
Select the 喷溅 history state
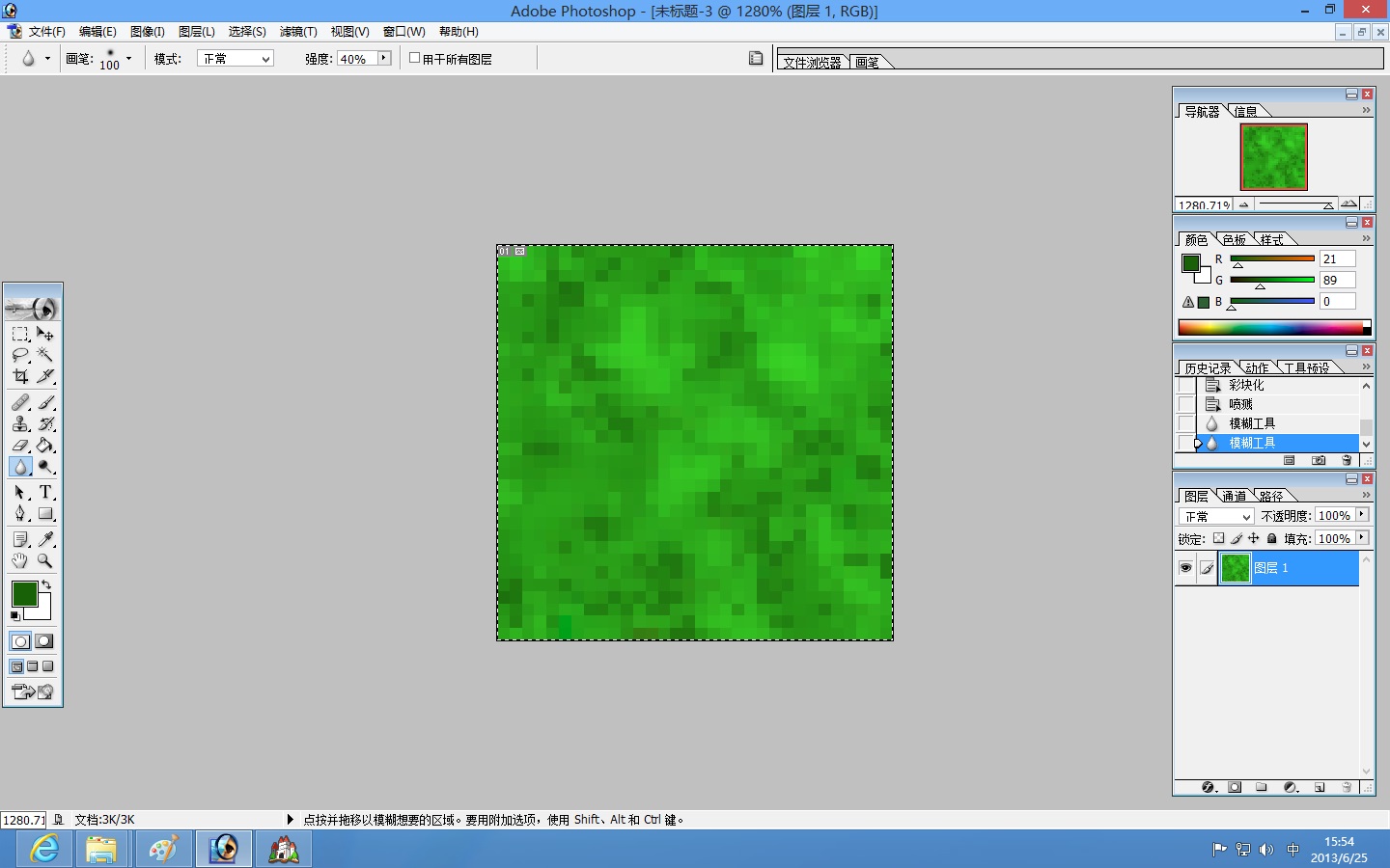pos(1278,404)
